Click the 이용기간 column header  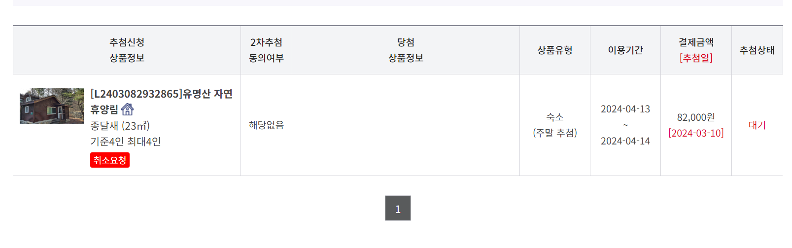pos(625,50)
